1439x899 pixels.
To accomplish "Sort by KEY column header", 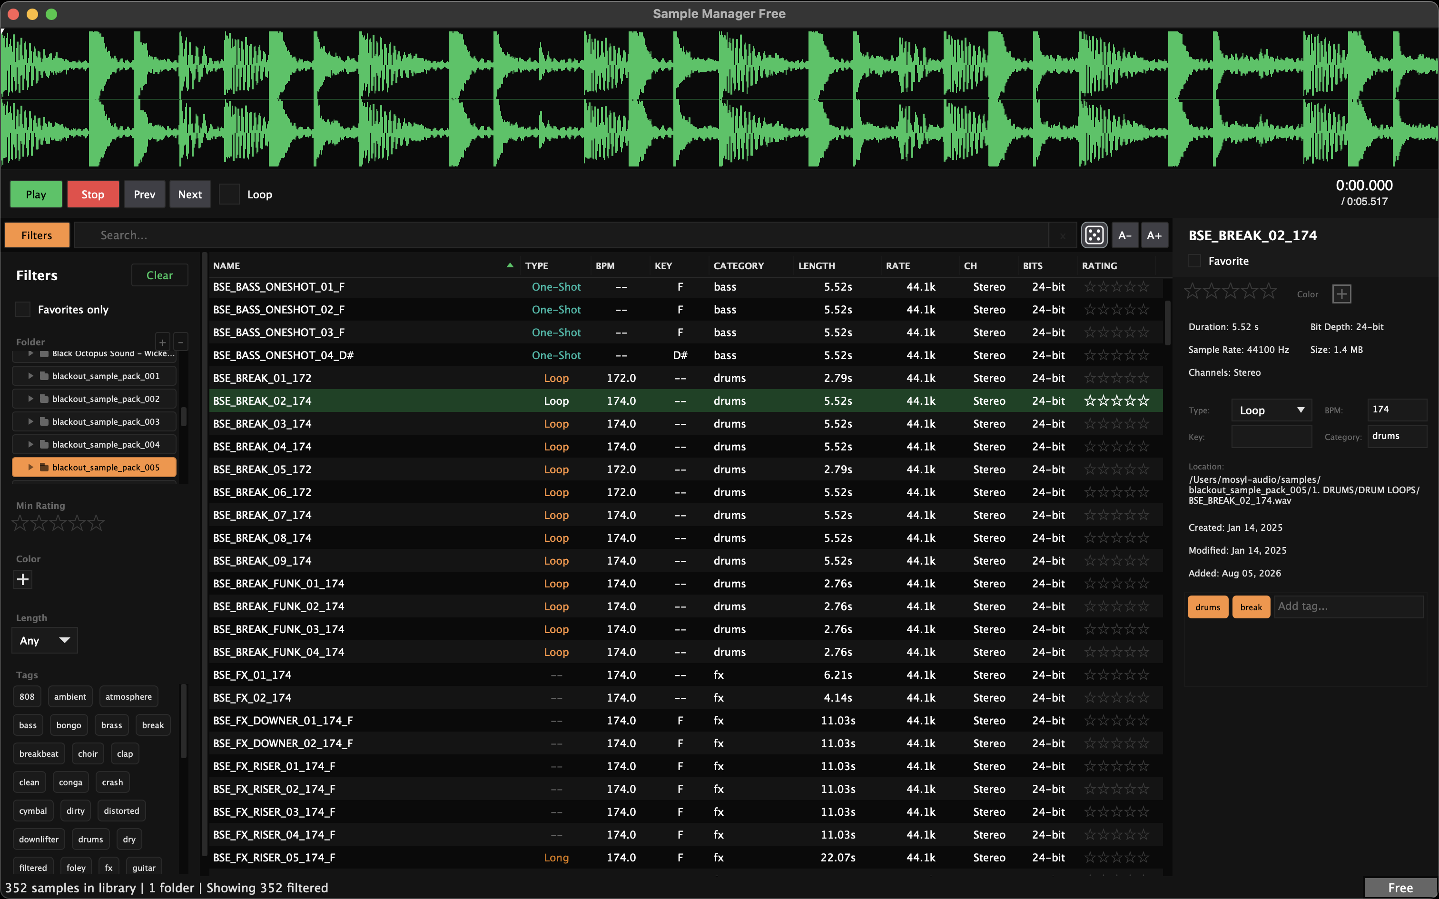I will coord(663,266).
